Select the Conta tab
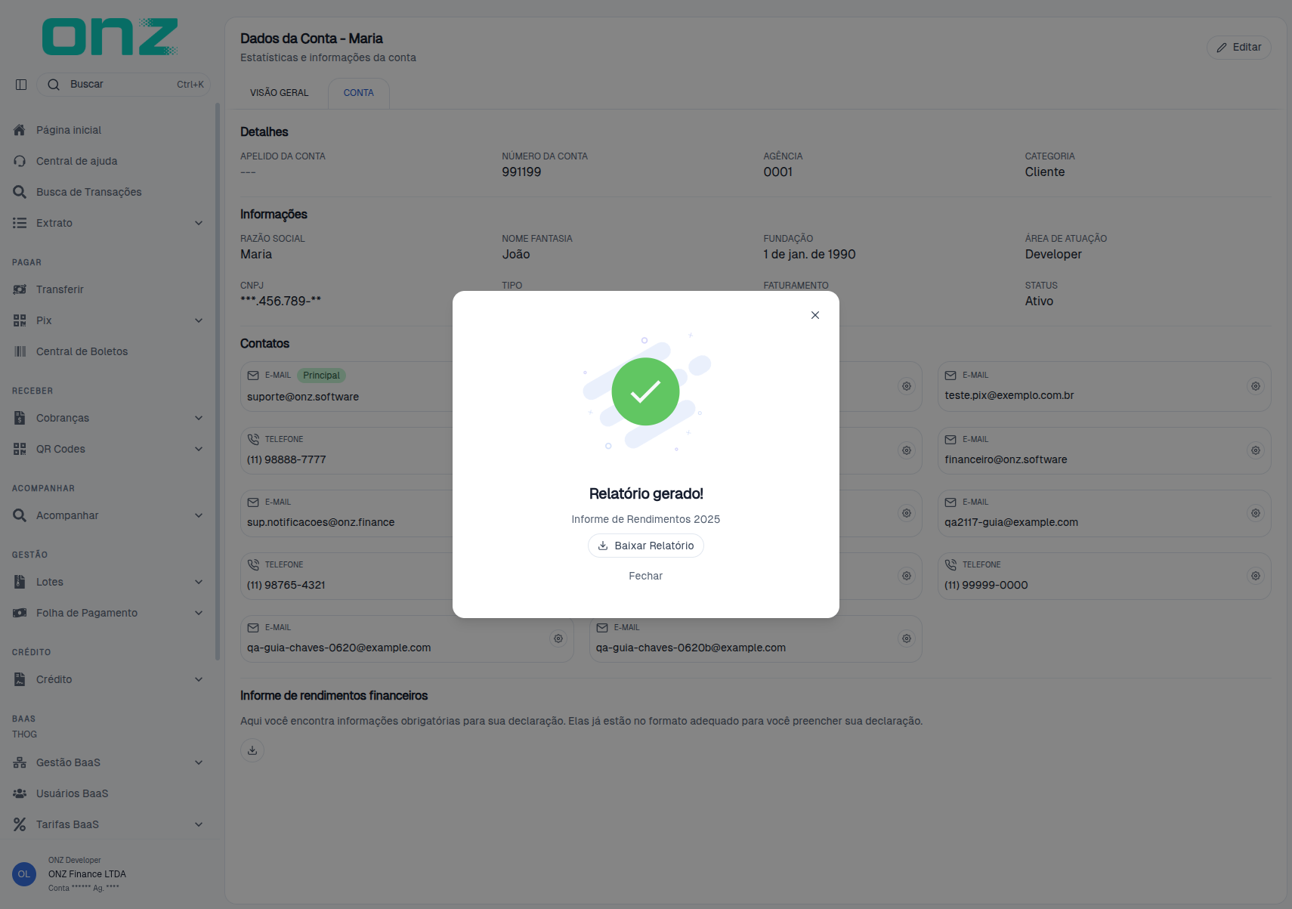 click(359, 93)
